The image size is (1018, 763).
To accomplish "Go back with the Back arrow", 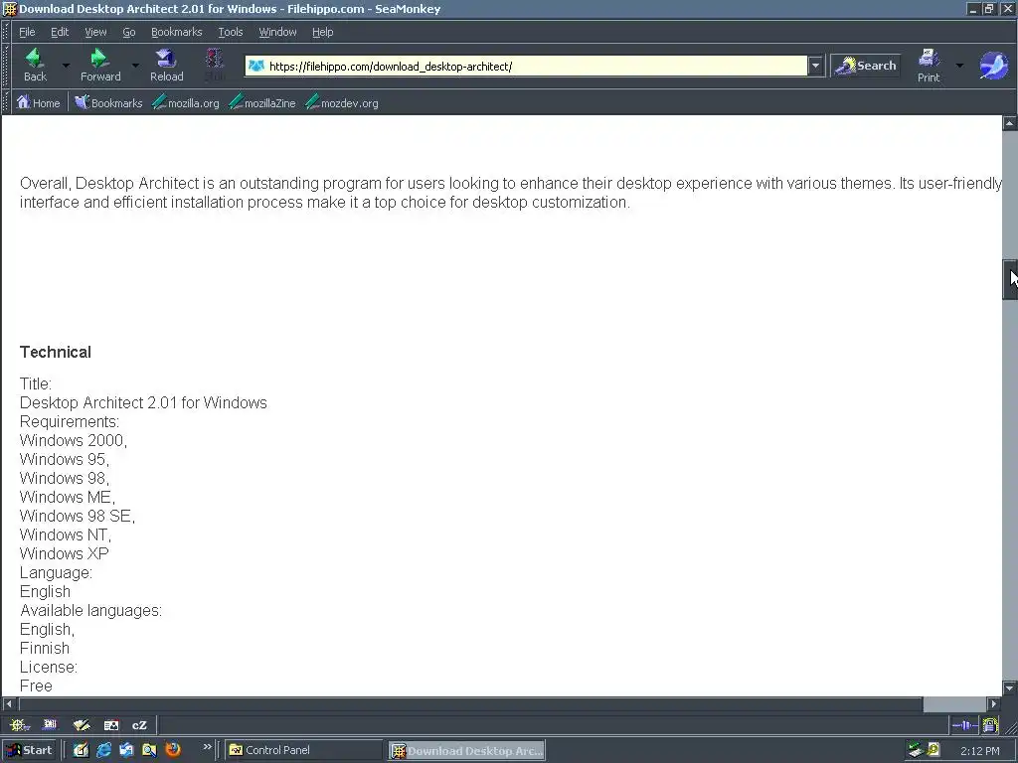I will [35, 65].
